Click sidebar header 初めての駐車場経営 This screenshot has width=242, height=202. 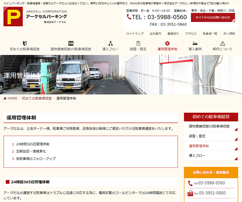tap(211, 117)
